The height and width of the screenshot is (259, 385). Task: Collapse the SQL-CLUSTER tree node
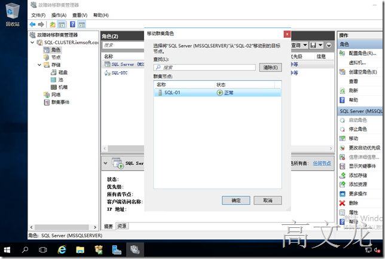click(32, 42)
